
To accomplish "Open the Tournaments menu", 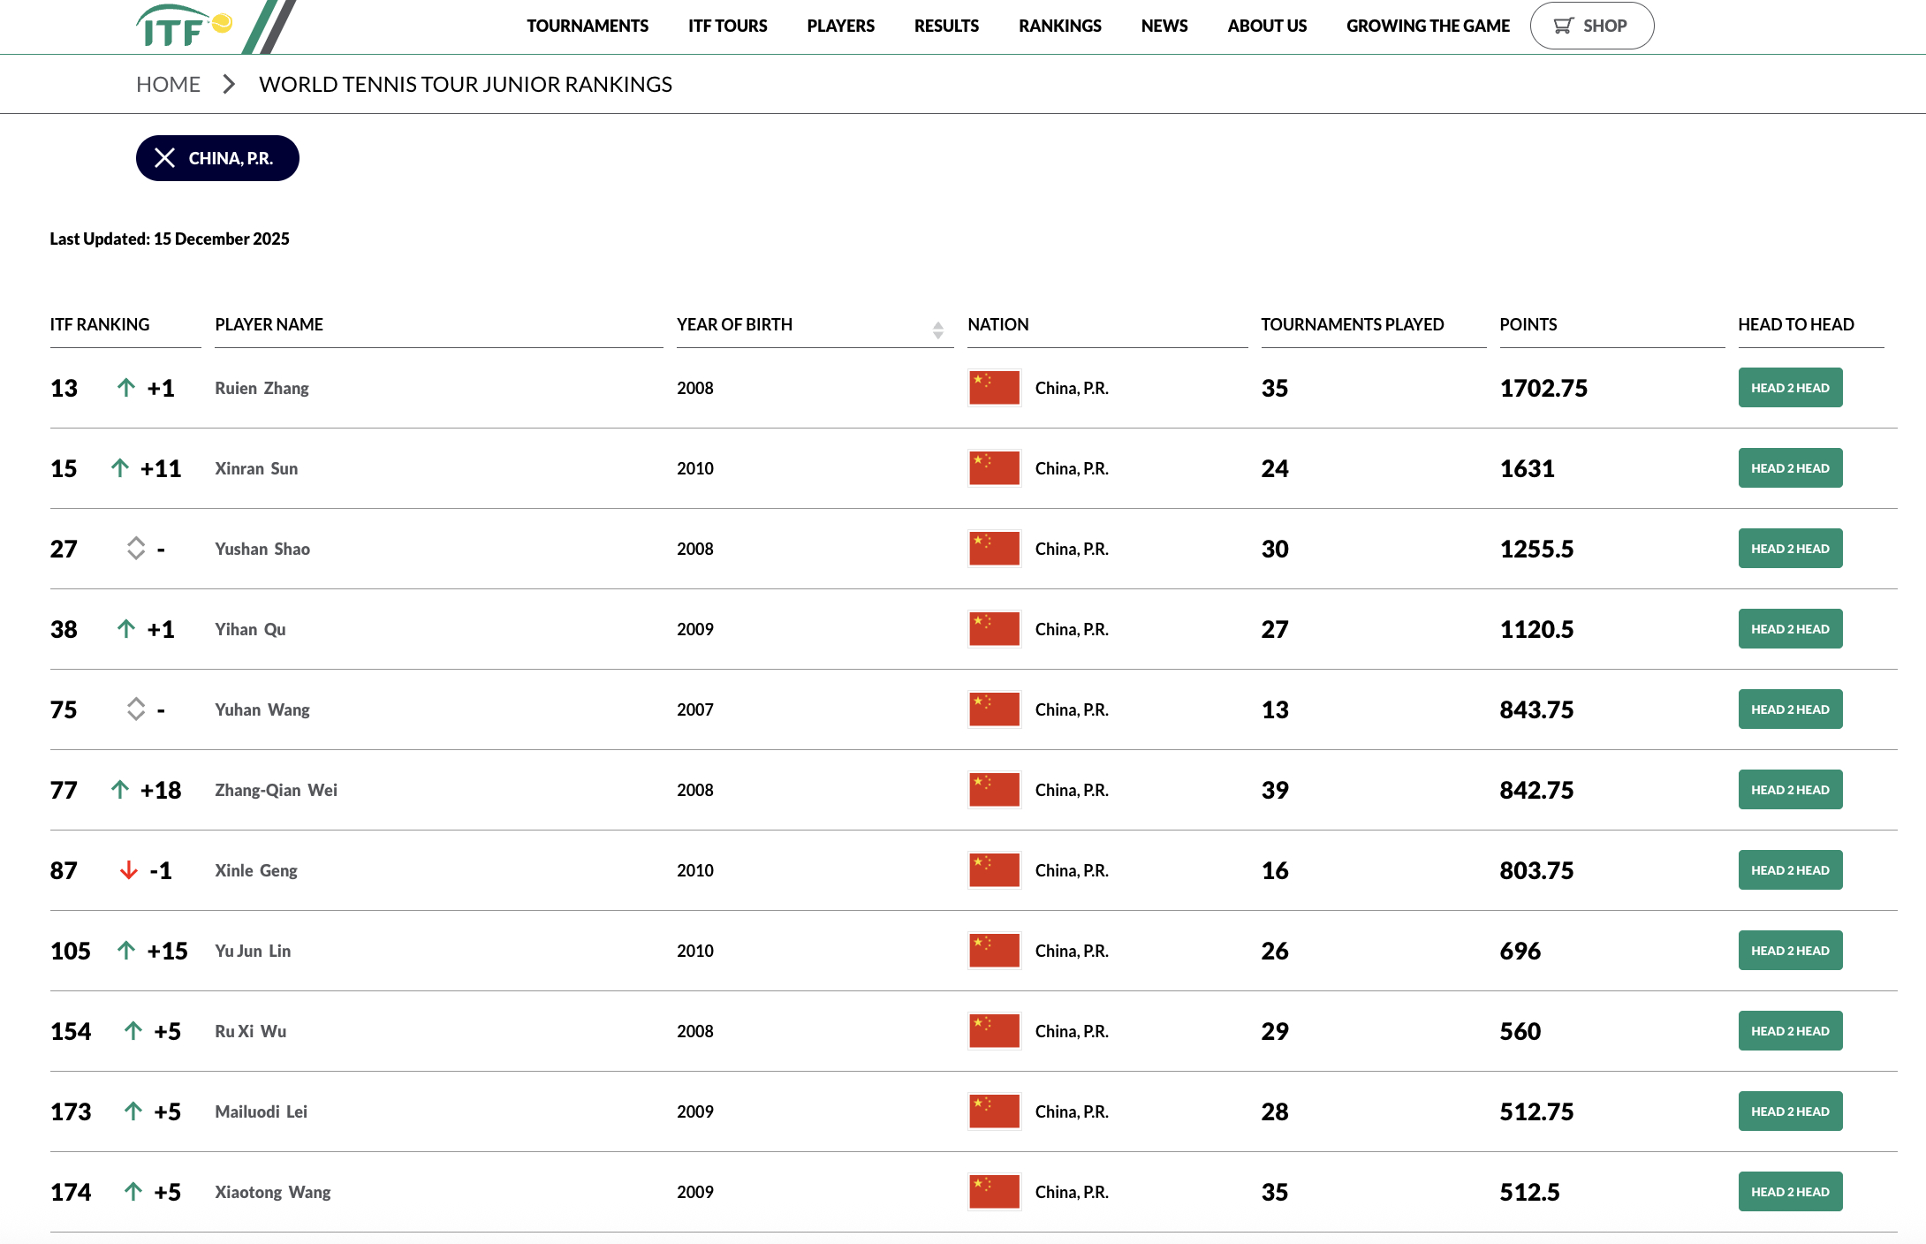I will [587, 26].
